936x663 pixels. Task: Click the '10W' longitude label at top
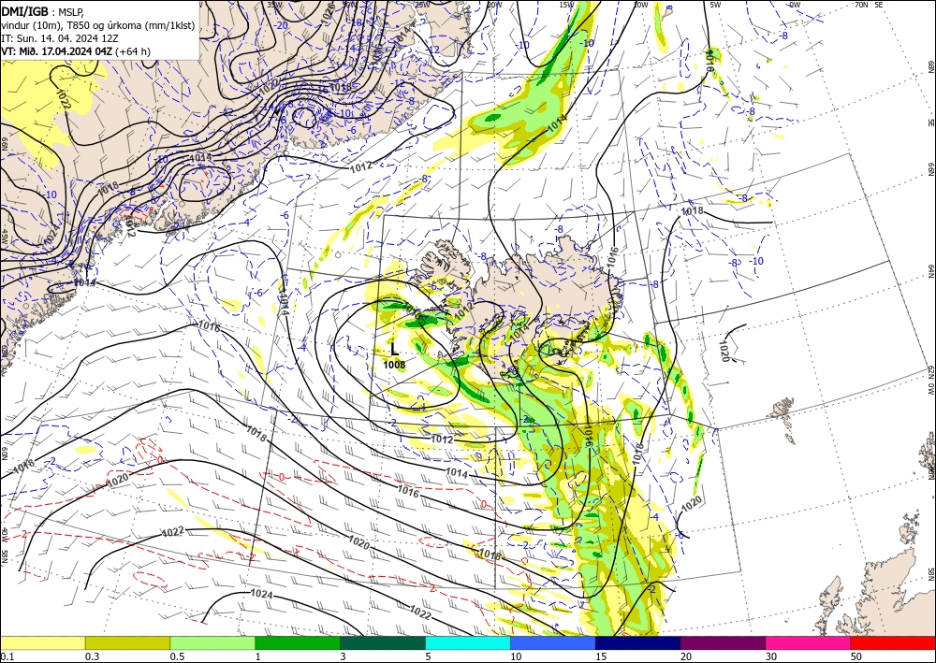pyautogui.click(x=641, y=4)
